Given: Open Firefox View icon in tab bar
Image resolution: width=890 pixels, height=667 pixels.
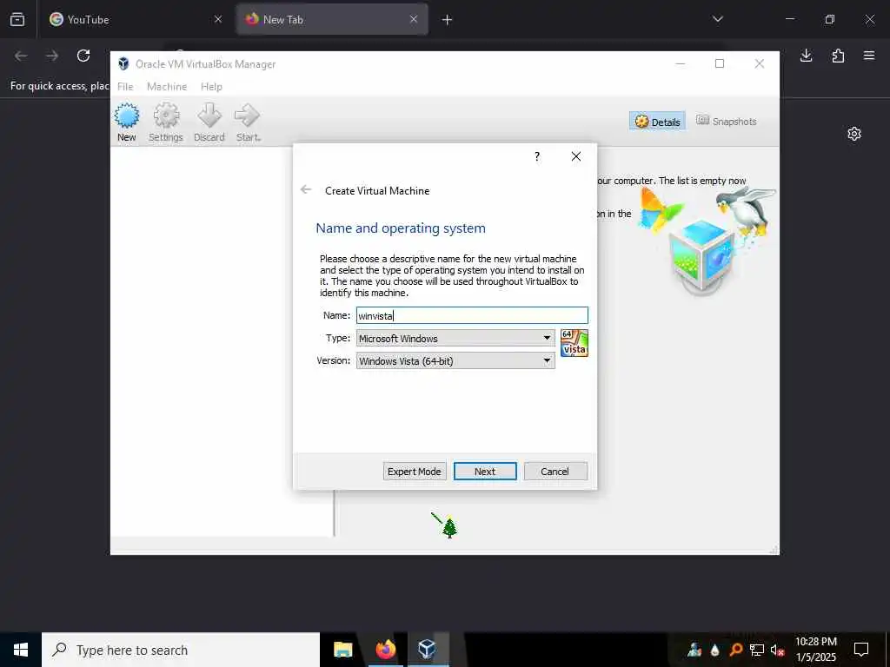Looking at the screenshot, I should (17, 20).
